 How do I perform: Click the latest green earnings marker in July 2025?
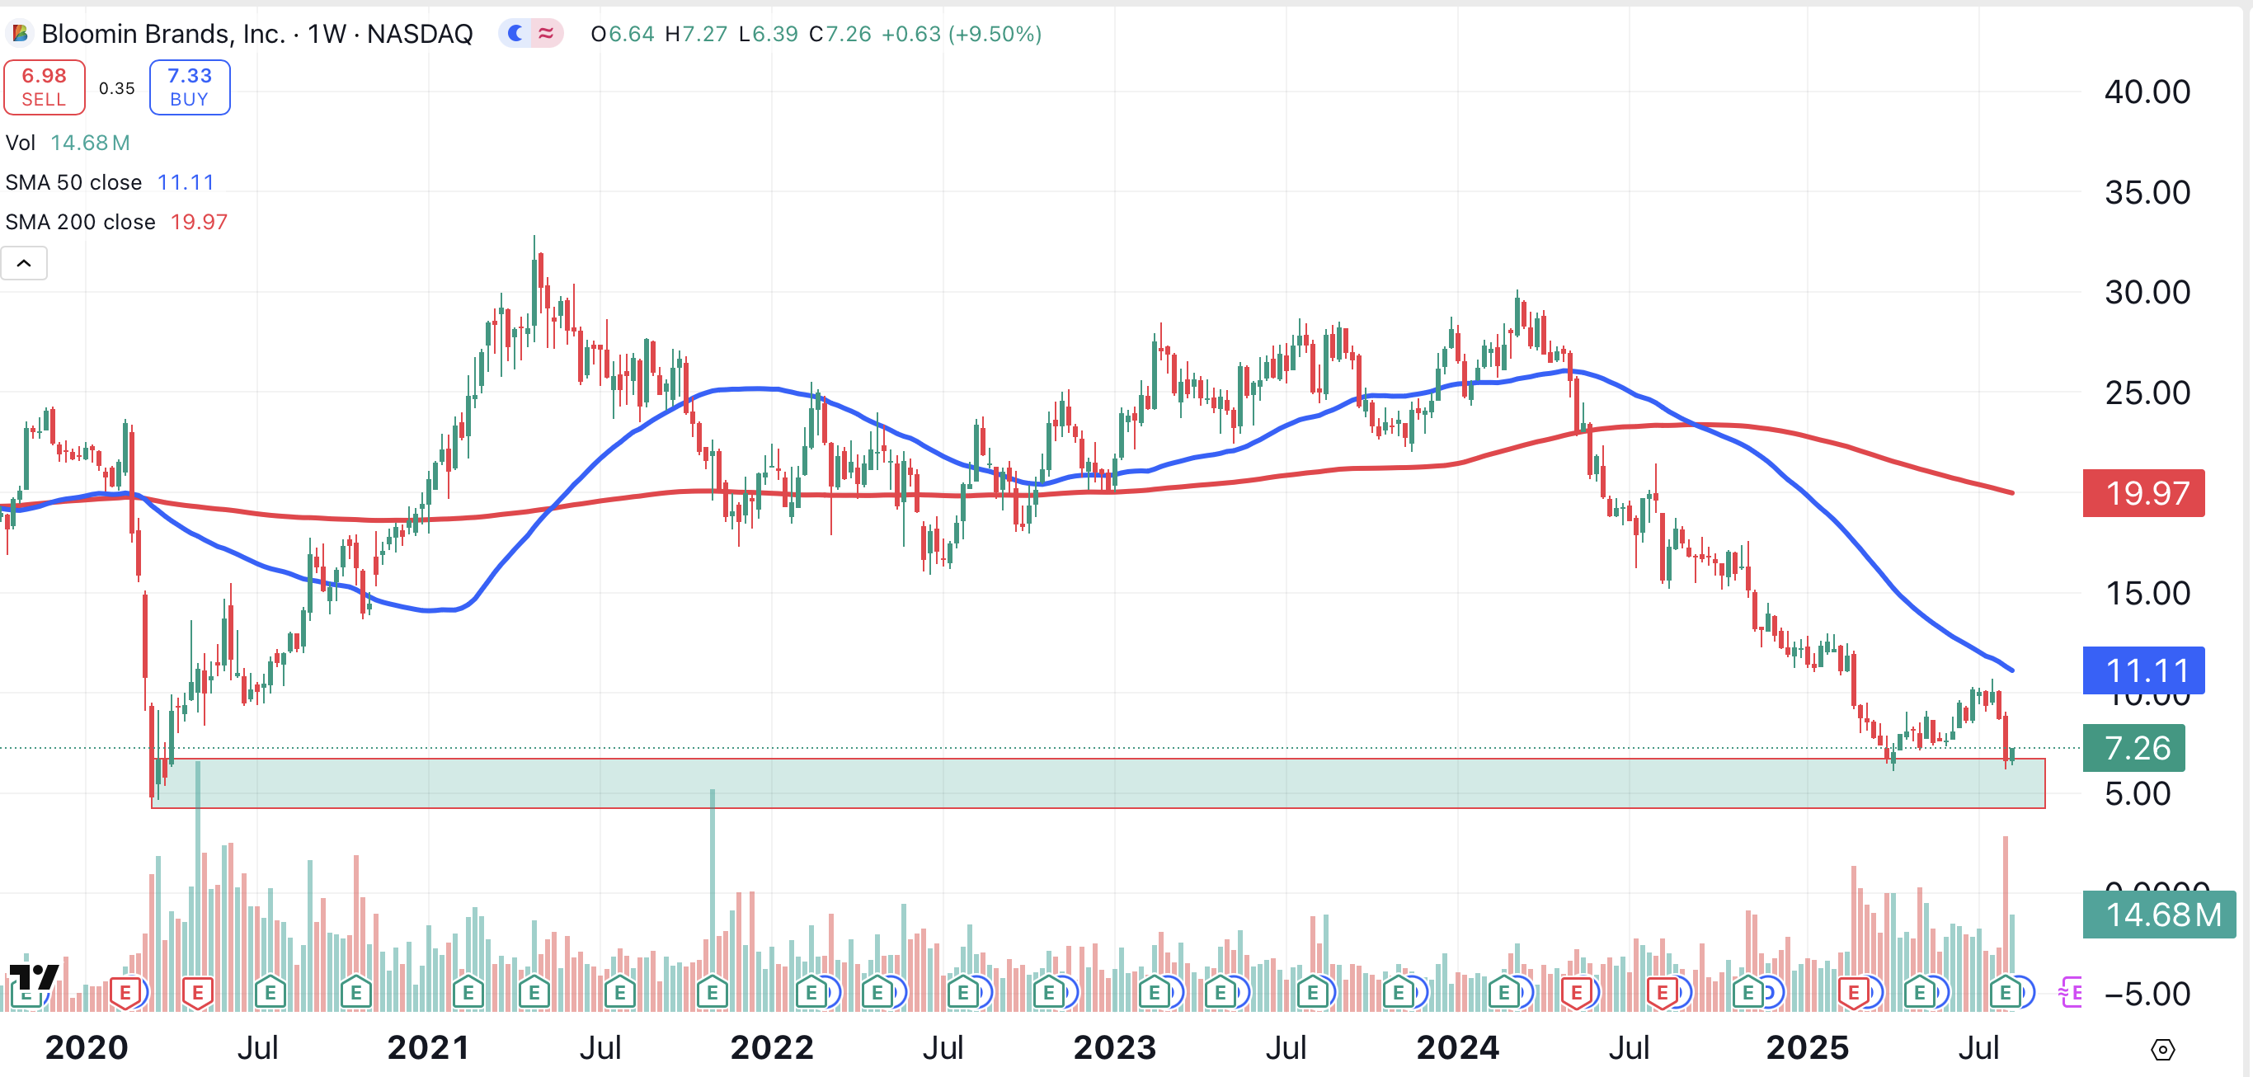pyautogui.click(x=2005, y=993)
